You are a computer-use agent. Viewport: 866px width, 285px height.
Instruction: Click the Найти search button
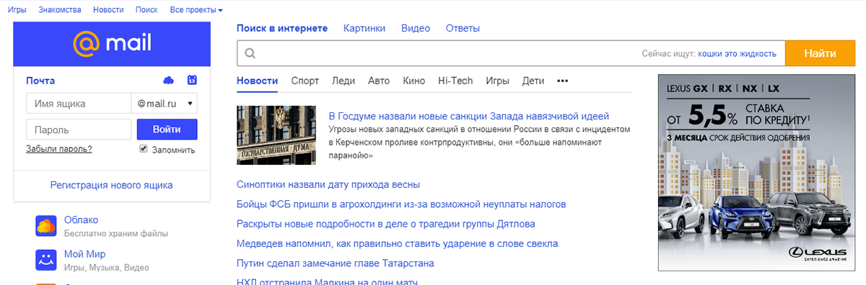819,53
